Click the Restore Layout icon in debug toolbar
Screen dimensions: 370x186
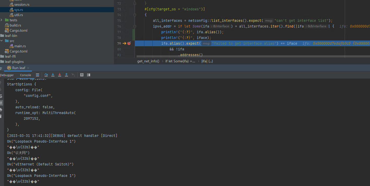pyautogui.click(x=89, y=75)
